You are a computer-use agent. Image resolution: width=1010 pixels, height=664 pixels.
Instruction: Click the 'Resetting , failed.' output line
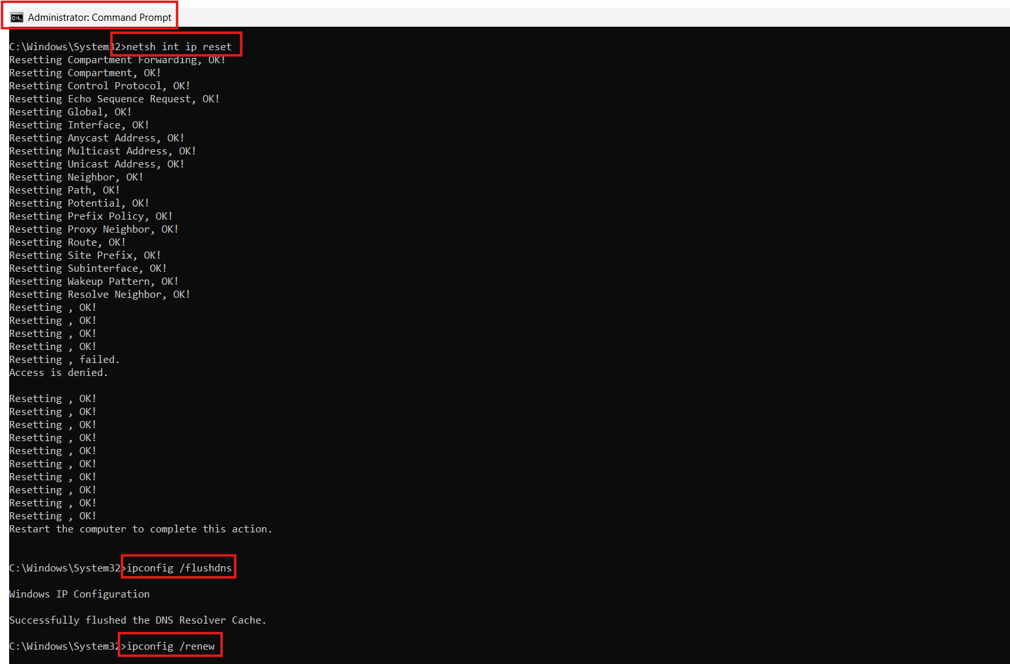[64, 359]
